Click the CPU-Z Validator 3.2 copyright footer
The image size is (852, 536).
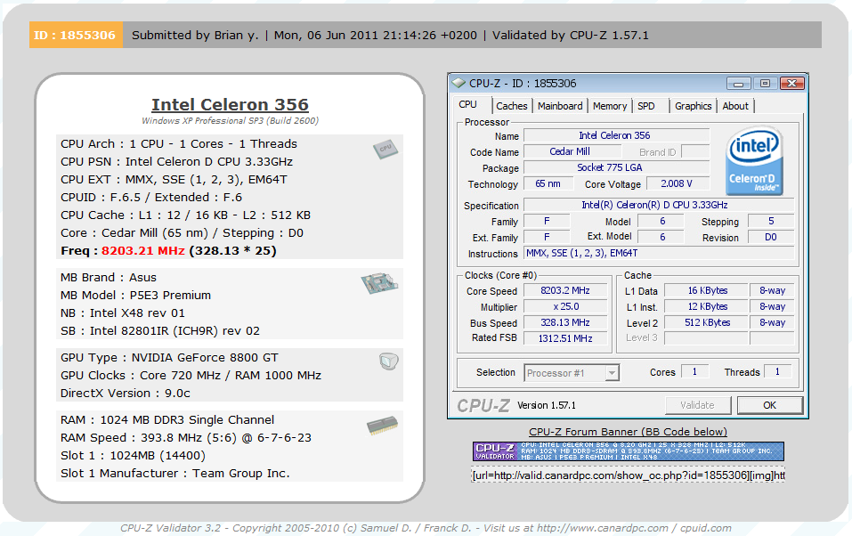426,528
